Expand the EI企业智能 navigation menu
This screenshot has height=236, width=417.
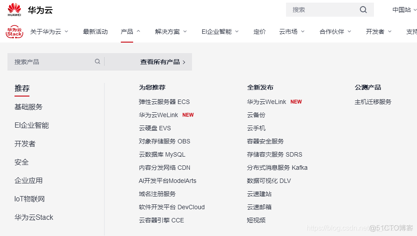[220, 32]
